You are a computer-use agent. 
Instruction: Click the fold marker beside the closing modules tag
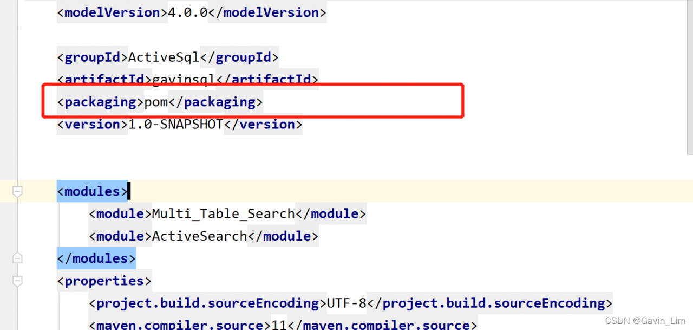(17, 258)
